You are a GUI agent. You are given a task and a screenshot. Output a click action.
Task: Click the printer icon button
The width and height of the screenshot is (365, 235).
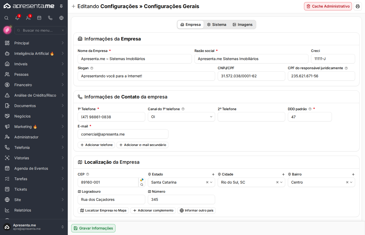click(358, 6)
